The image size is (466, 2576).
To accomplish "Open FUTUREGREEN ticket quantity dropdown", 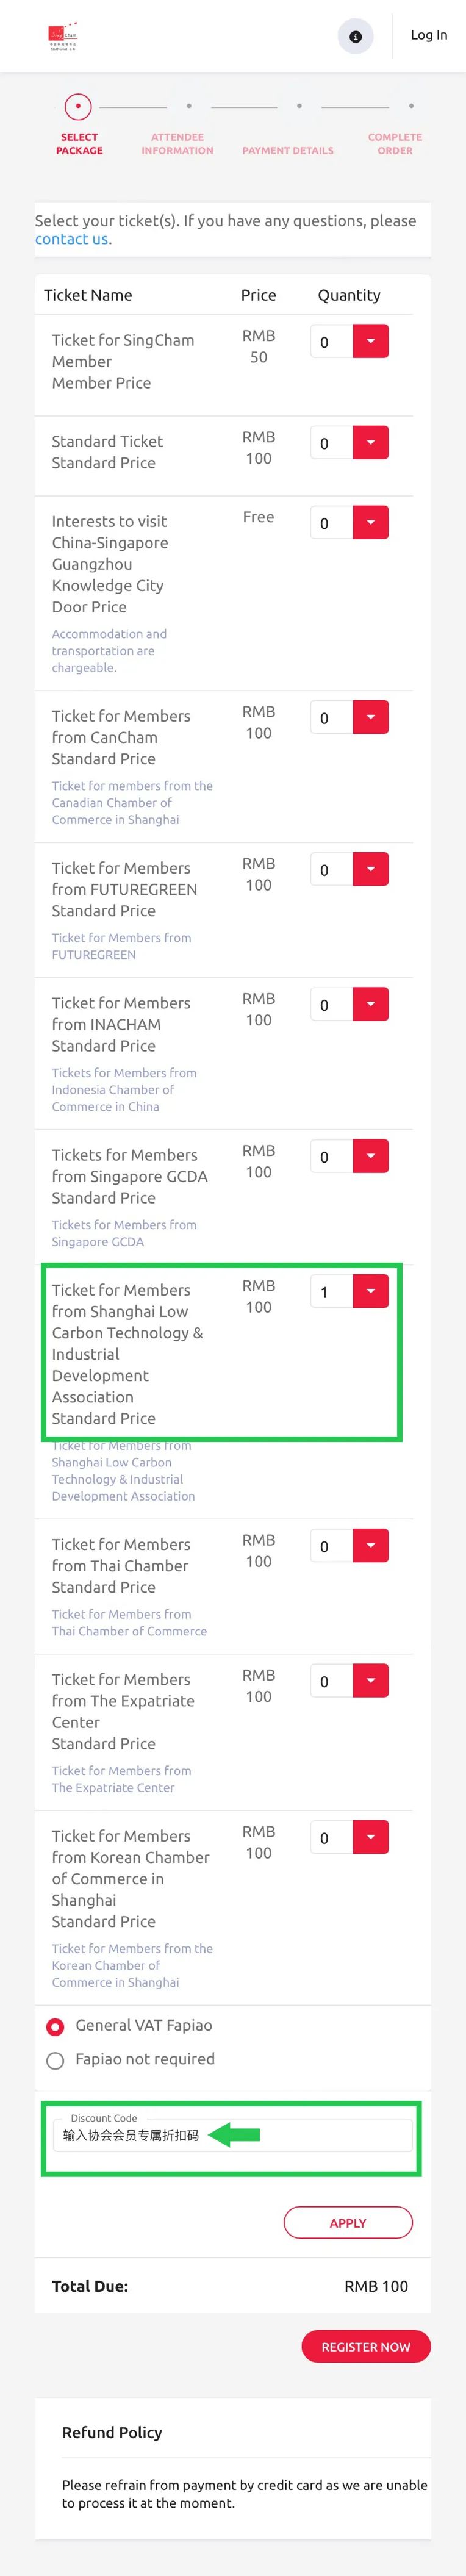I will click(370, 869).
